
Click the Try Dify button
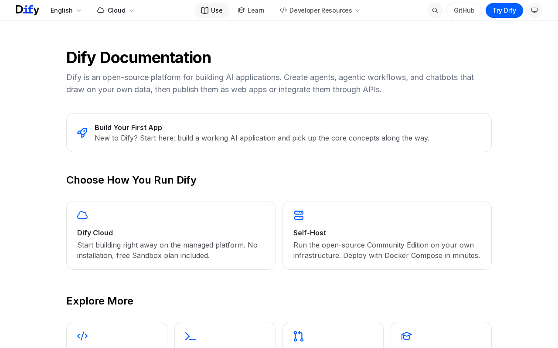pos(504,10)
